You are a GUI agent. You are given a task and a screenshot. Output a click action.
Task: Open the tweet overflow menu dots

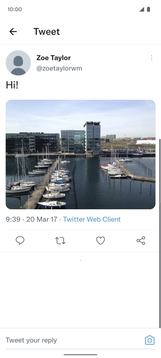(x=151, y=58)
